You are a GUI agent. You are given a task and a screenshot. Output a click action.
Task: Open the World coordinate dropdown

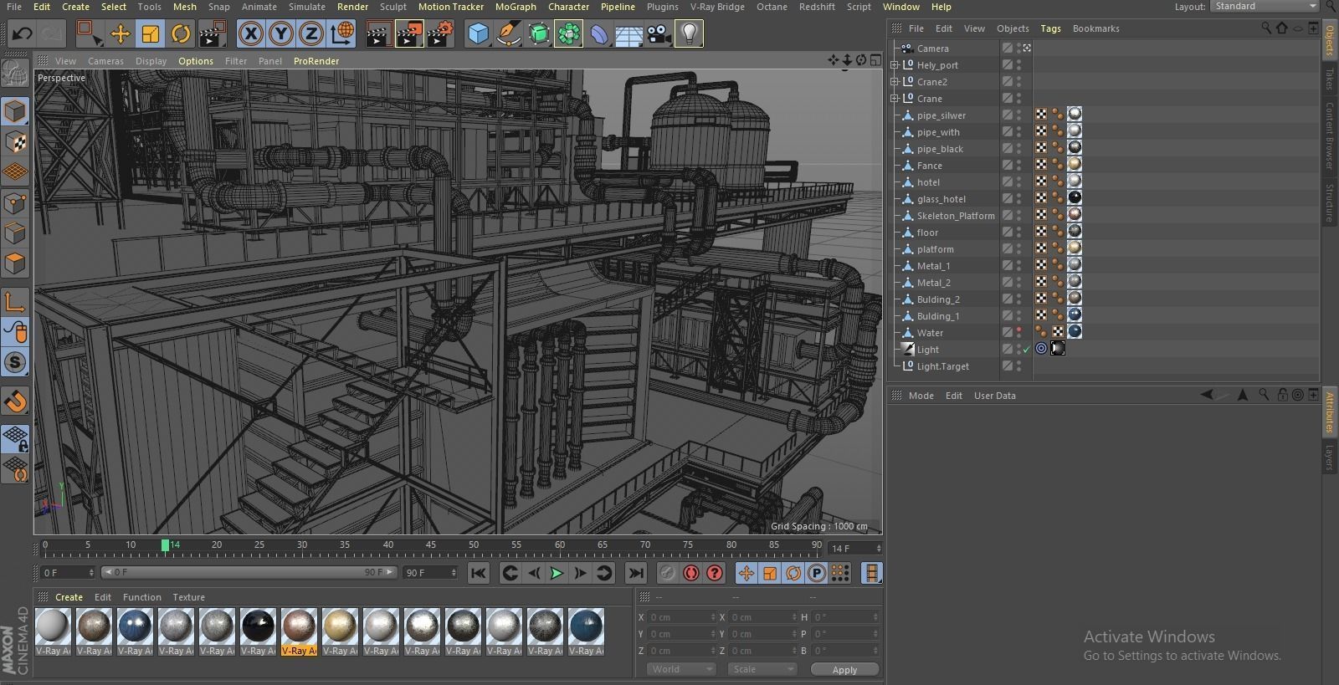681,669
